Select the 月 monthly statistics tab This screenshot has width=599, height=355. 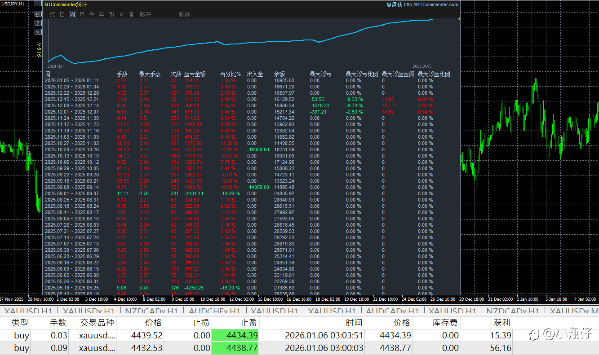[82, 14]
